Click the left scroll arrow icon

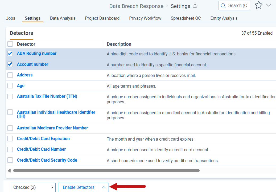click(9, 170)
